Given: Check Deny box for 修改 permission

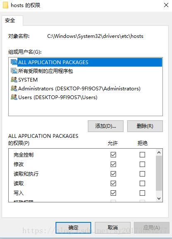Looking at the screenshot, I should coord(142,164).
